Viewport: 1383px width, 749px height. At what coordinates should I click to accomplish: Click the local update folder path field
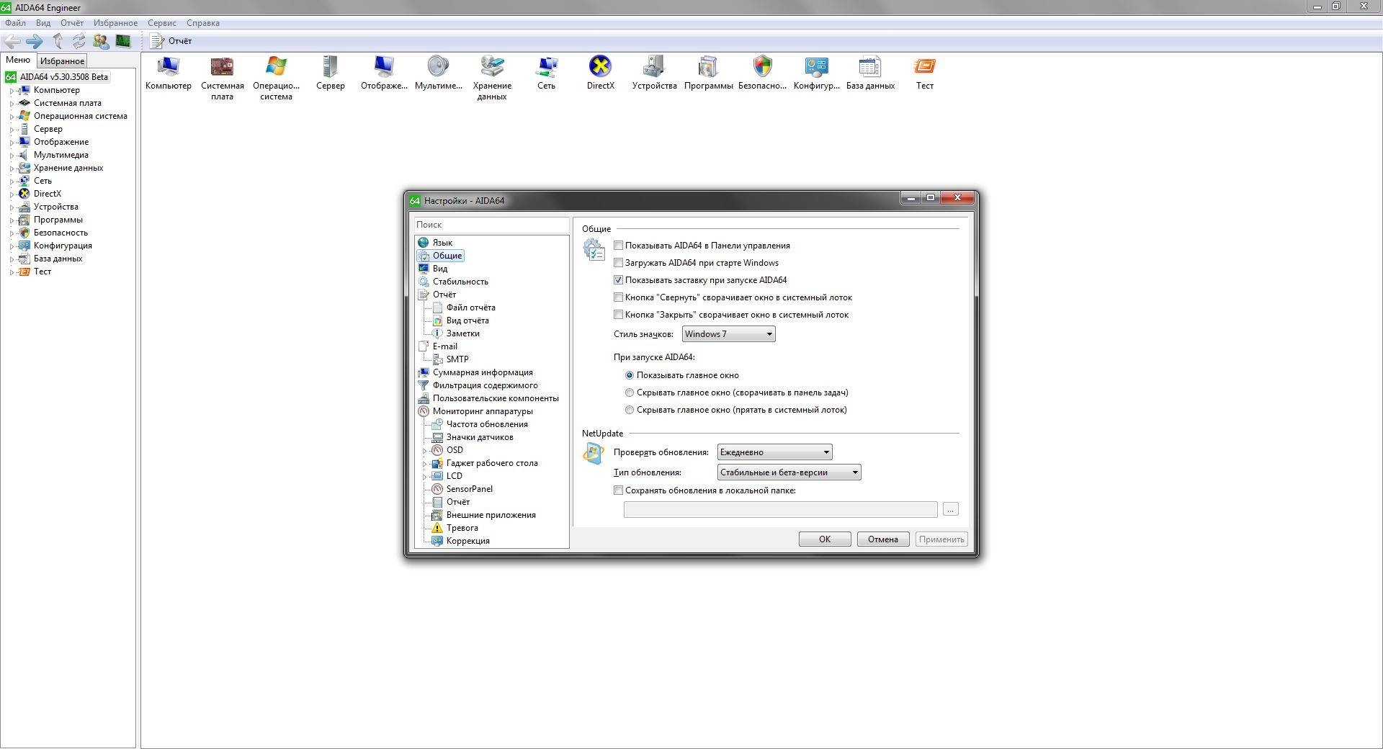coord(780,509)
